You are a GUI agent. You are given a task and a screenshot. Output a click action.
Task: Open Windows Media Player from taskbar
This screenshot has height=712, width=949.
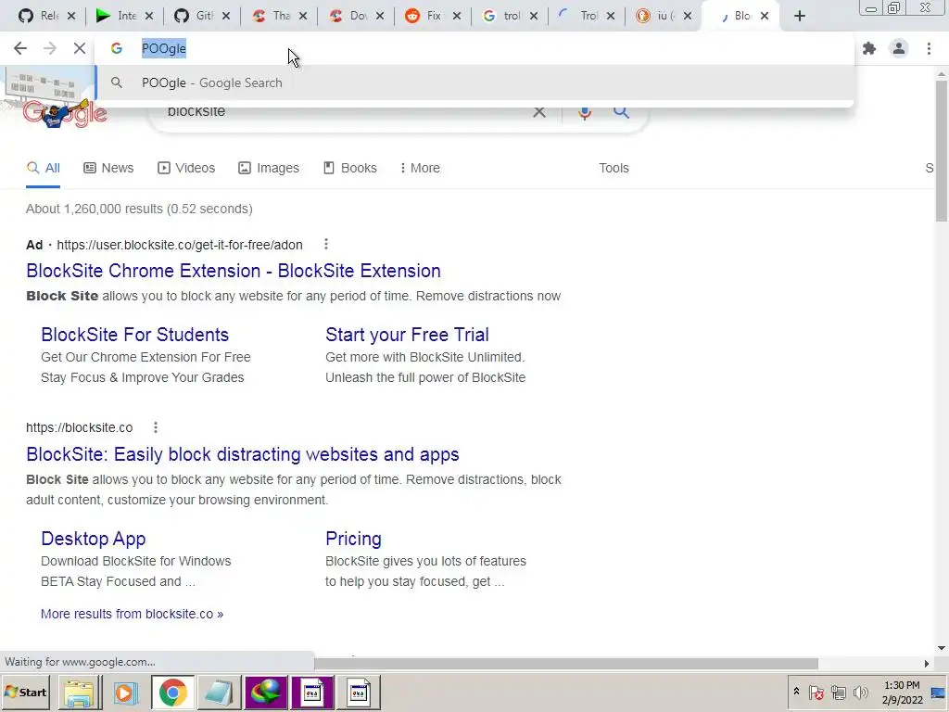125,693
